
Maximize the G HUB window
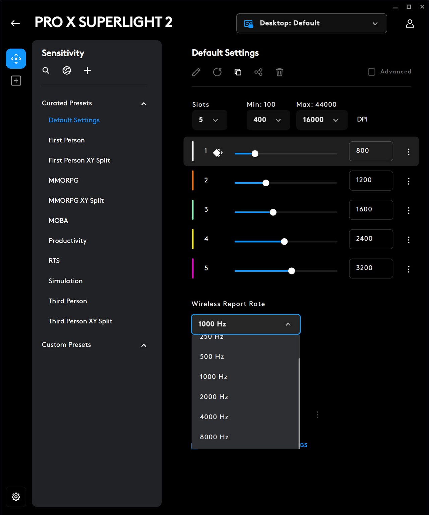(x=409, y=7)
